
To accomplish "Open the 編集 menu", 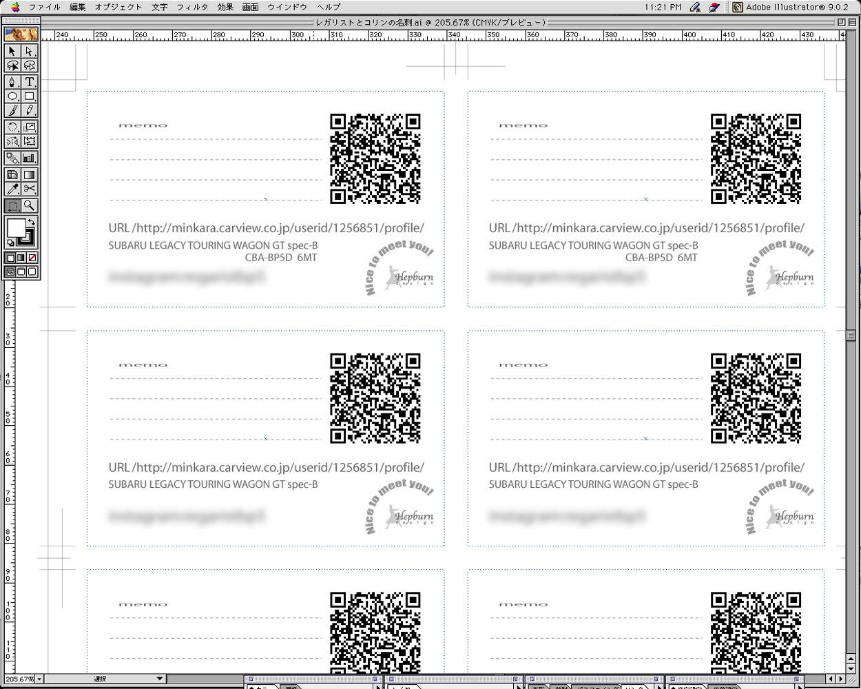I will pos(77,7).
